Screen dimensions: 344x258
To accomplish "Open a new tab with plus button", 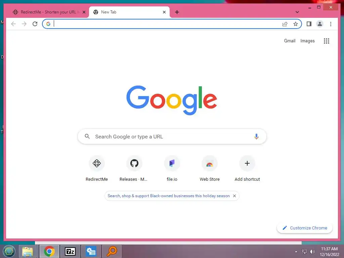I will click(x=177, y=12).
